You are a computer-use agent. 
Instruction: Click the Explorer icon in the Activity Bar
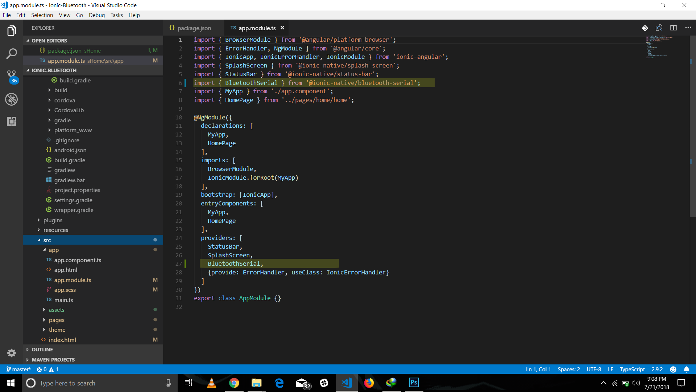12,30
